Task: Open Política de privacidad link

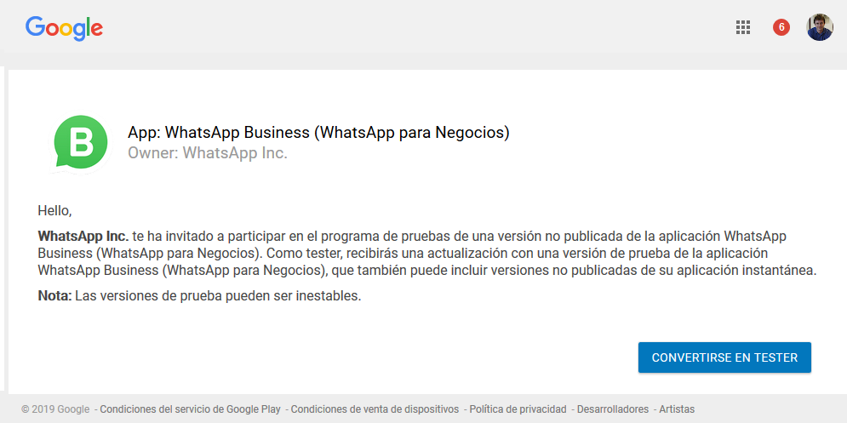Action: [x=518, y=409]
